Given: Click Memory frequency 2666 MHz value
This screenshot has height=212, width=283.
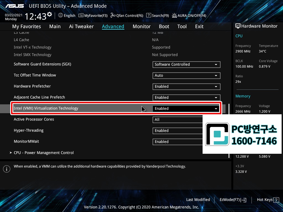Looking at the screenshot, I should (x=243, y=112).
